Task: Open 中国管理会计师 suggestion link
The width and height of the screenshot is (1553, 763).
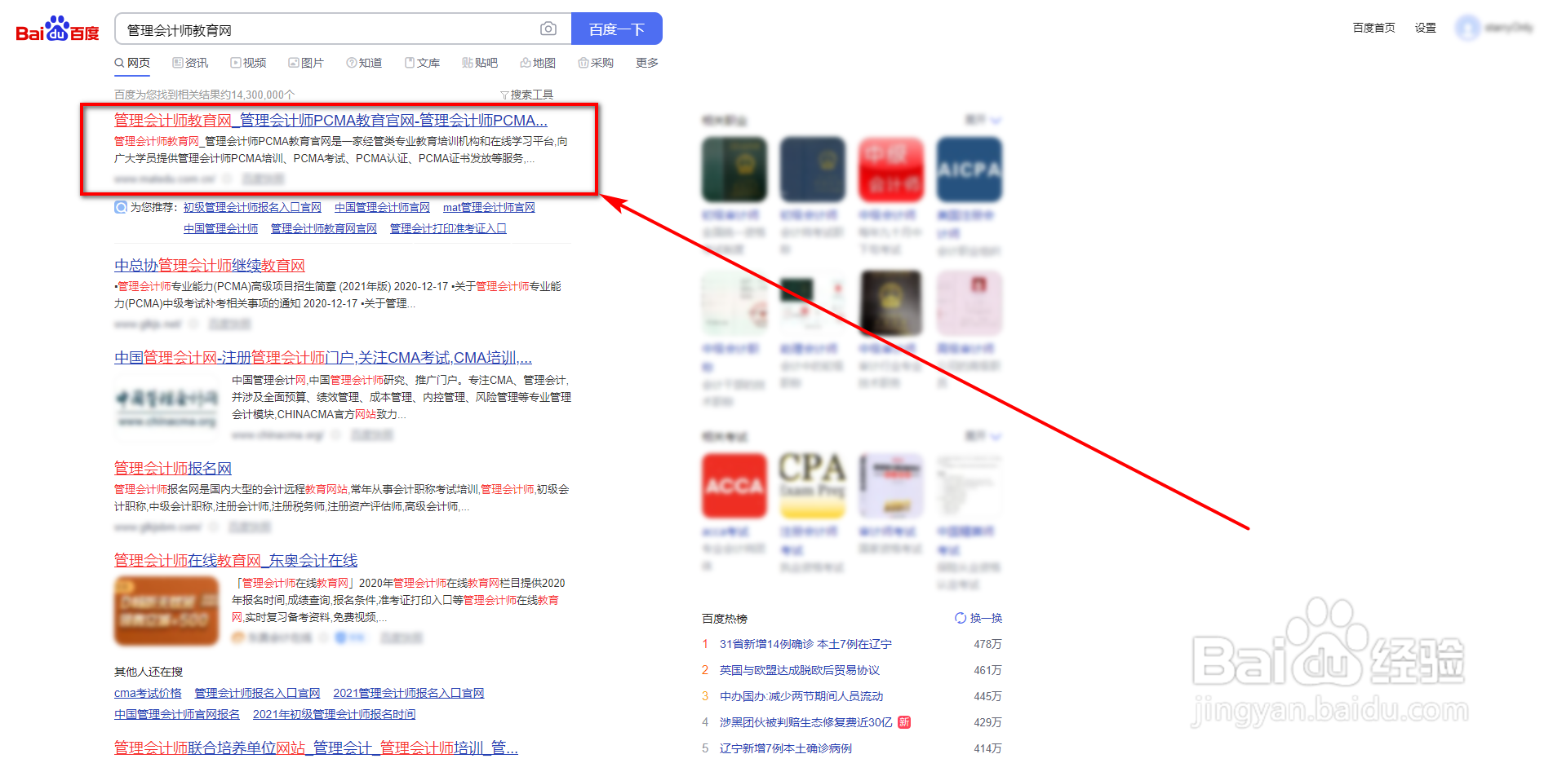Action: click(x=220, y=228)
